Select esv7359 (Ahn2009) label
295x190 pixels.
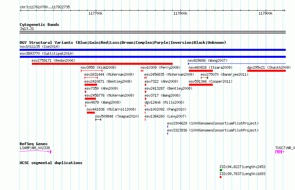[101, 88]
